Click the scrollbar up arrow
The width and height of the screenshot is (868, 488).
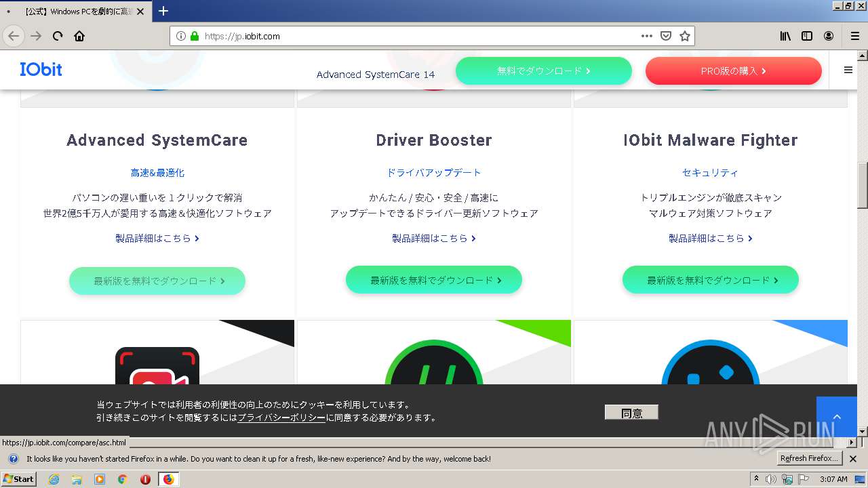pos(863,55)
